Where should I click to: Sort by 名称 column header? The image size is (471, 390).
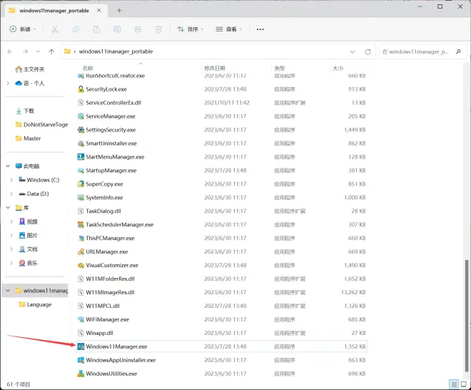(88, 69)
